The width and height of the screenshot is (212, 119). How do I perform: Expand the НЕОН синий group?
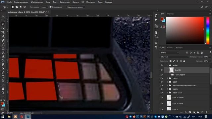pyautogui.click(x=167, y=93)
